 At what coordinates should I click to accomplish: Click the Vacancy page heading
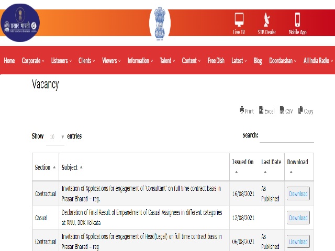(x=46, y=85)
